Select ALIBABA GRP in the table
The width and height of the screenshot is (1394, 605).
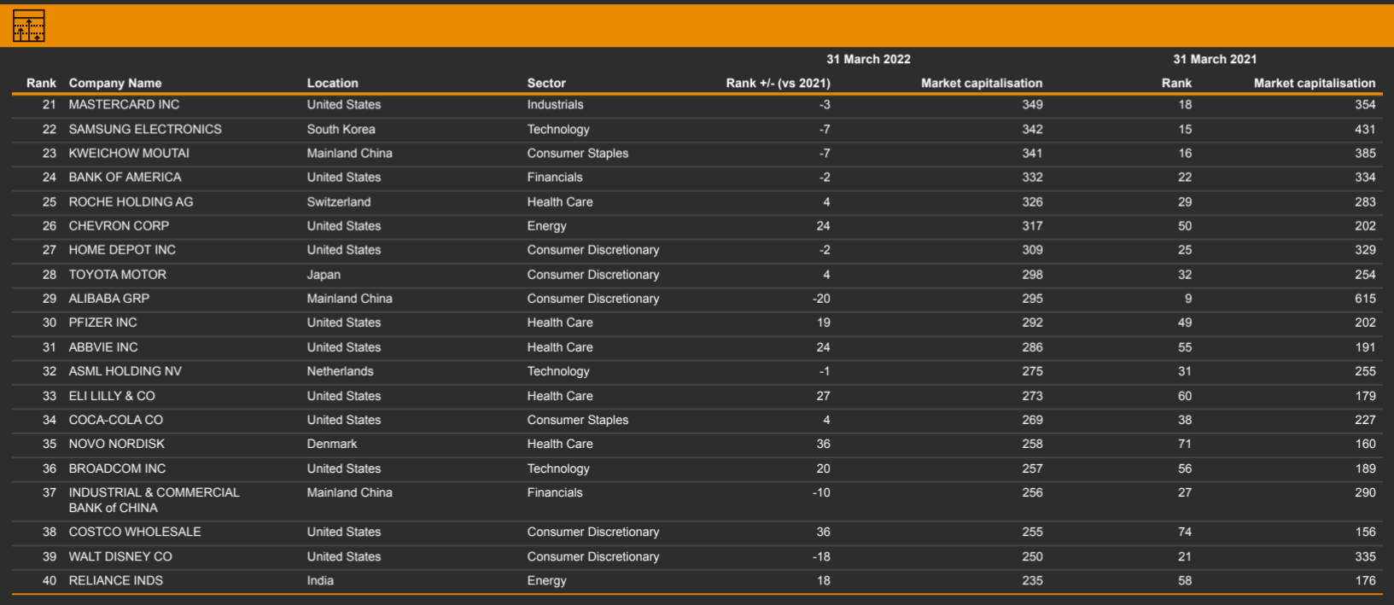tap(109, 299)
